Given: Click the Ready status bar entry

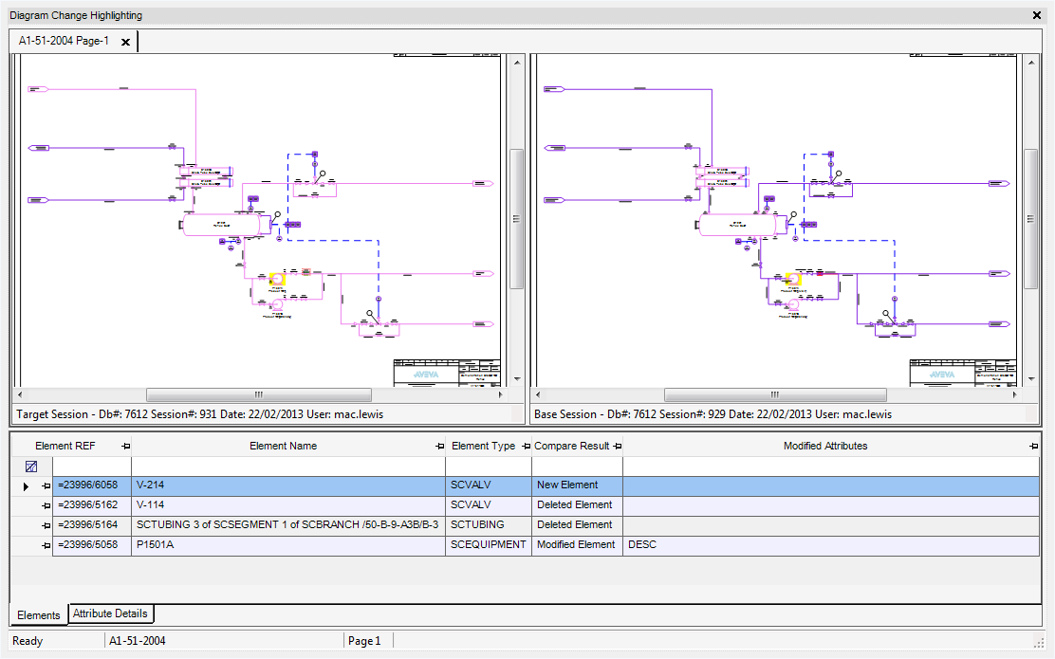Looking at the screenshot, I should (x=28, y=641).
